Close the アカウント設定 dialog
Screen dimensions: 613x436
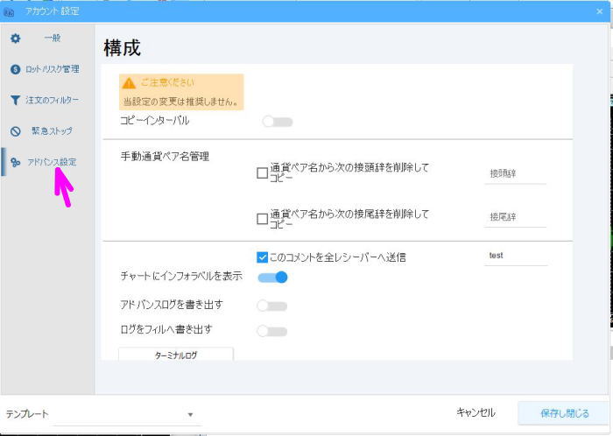(x=600, y=11)
